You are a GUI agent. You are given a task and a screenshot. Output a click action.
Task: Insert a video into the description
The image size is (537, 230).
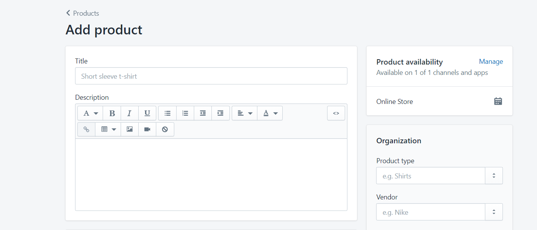coord(147,130)
